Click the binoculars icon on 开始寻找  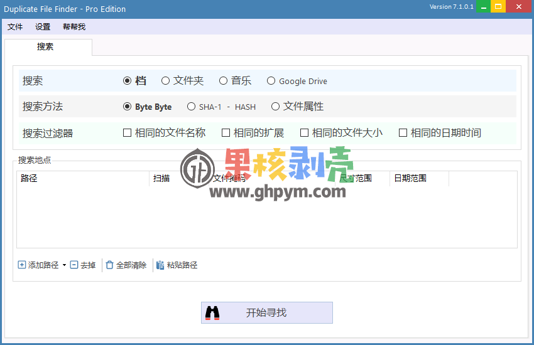click(212, 313)
